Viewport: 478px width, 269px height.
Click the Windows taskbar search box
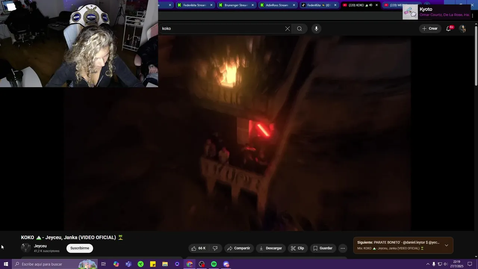pyautogui.click(x=55, y=264)
